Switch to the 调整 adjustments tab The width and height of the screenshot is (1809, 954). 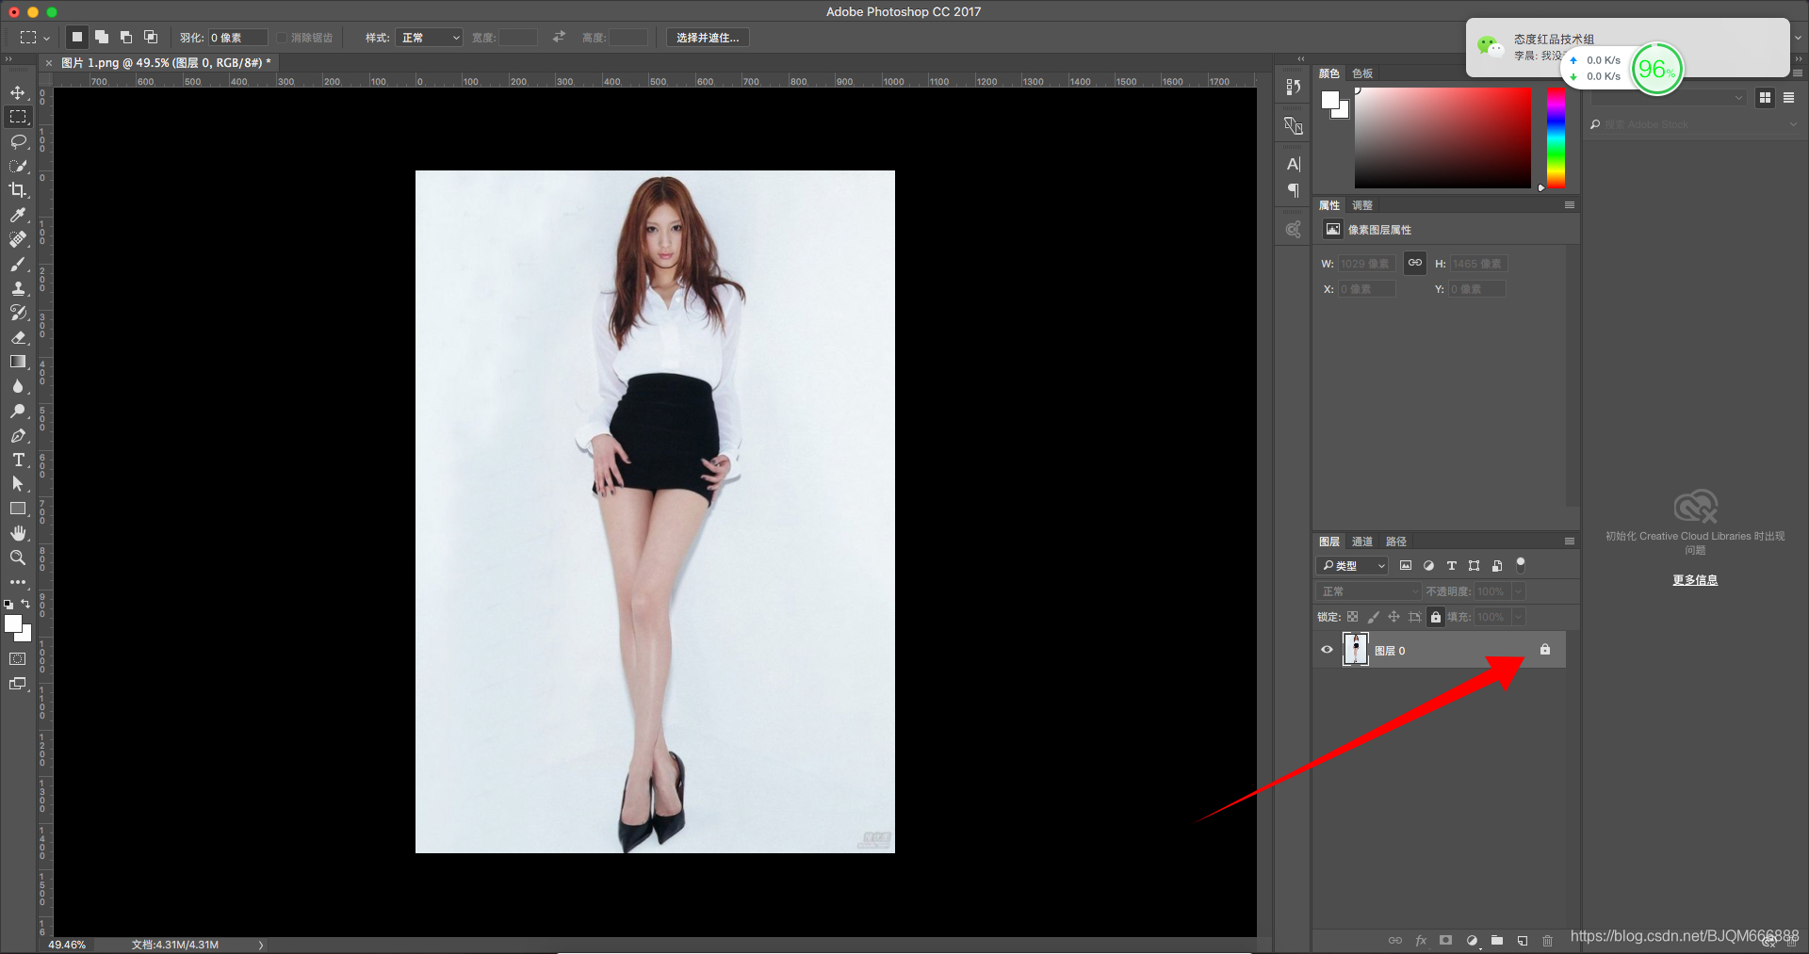pyautogui.click(x=1362, y=205)
